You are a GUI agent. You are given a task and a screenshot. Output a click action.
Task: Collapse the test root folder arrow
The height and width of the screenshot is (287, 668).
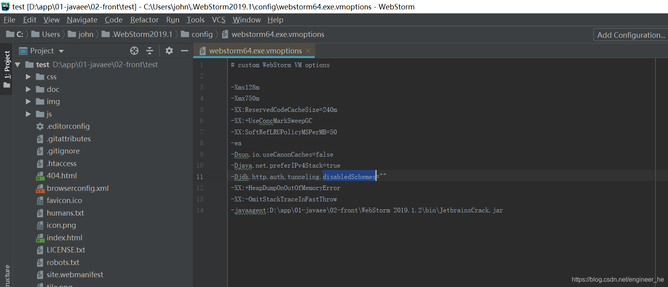pyautogui.click(x=18, y=65)
